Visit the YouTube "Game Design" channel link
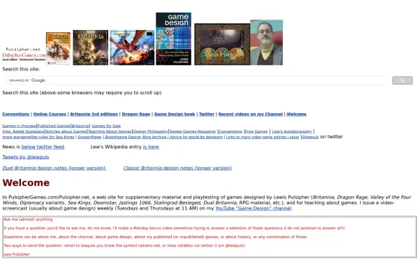 tap(253, 208)
